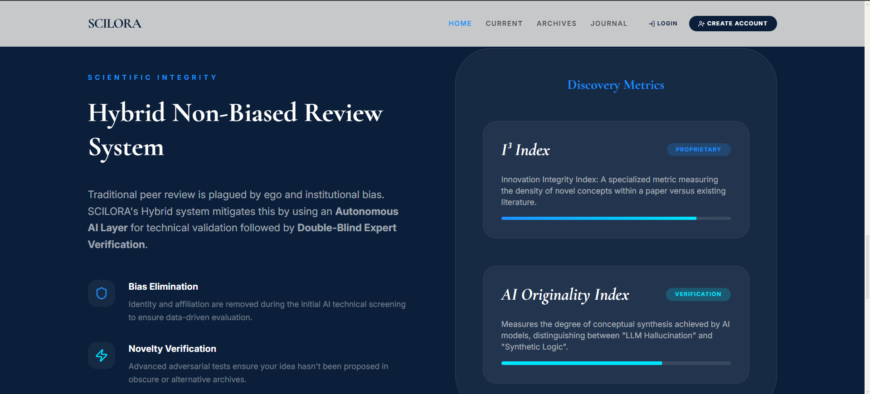This screenshot has width=870, height=394.
Task: Click the login arrow icon
Action: (x=651, y=24)
